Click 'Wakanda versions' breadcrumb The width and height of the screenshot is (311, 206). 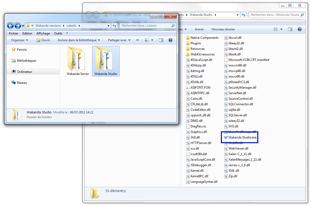coord(48,26)
